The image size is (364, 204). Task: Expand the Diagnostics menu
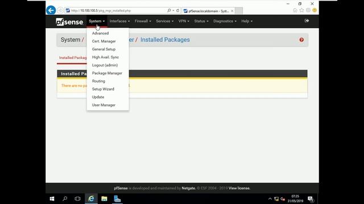pos(225,21)
